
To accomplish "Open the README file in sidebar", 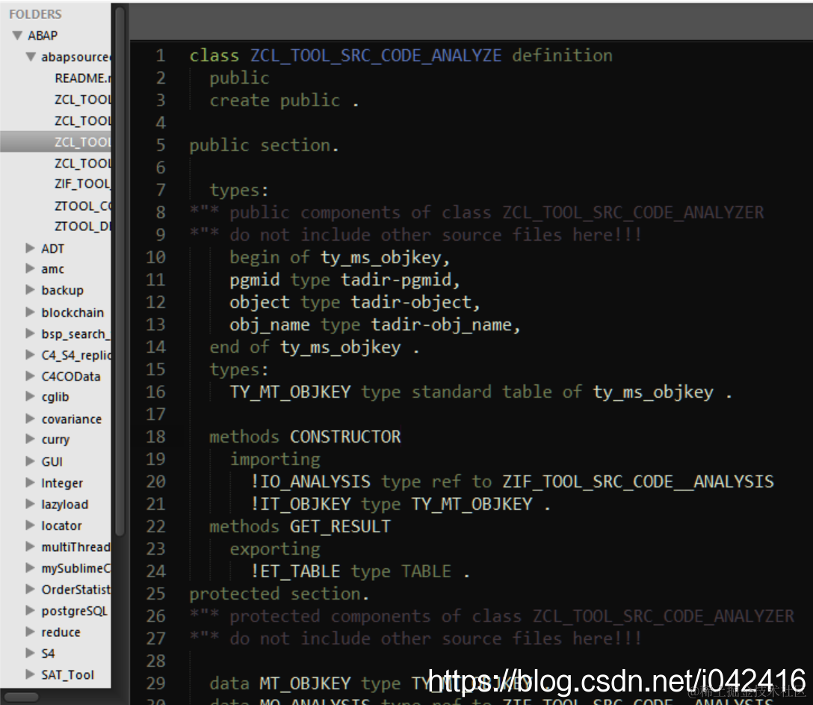I will [82, 78].
